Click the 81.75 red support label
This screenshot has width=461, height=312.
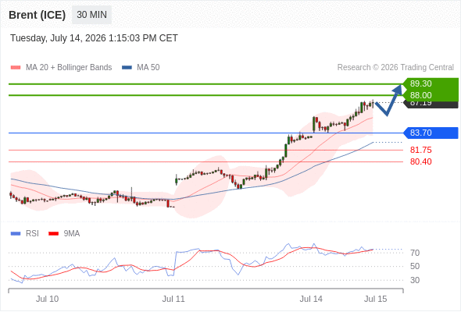(420, 150)
